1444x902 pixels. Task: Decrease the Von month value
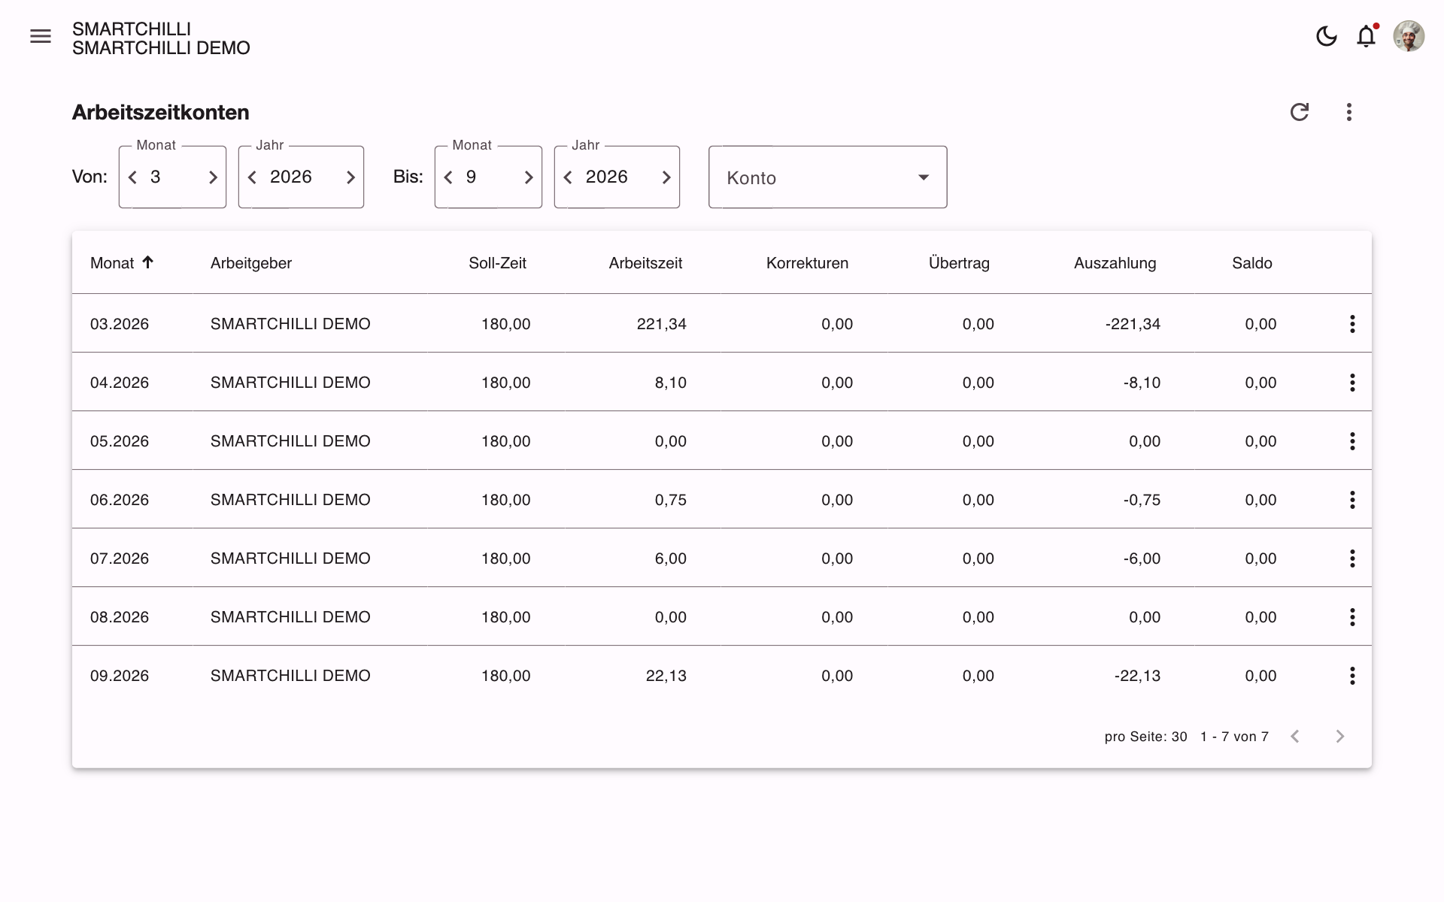pos(133,177)
